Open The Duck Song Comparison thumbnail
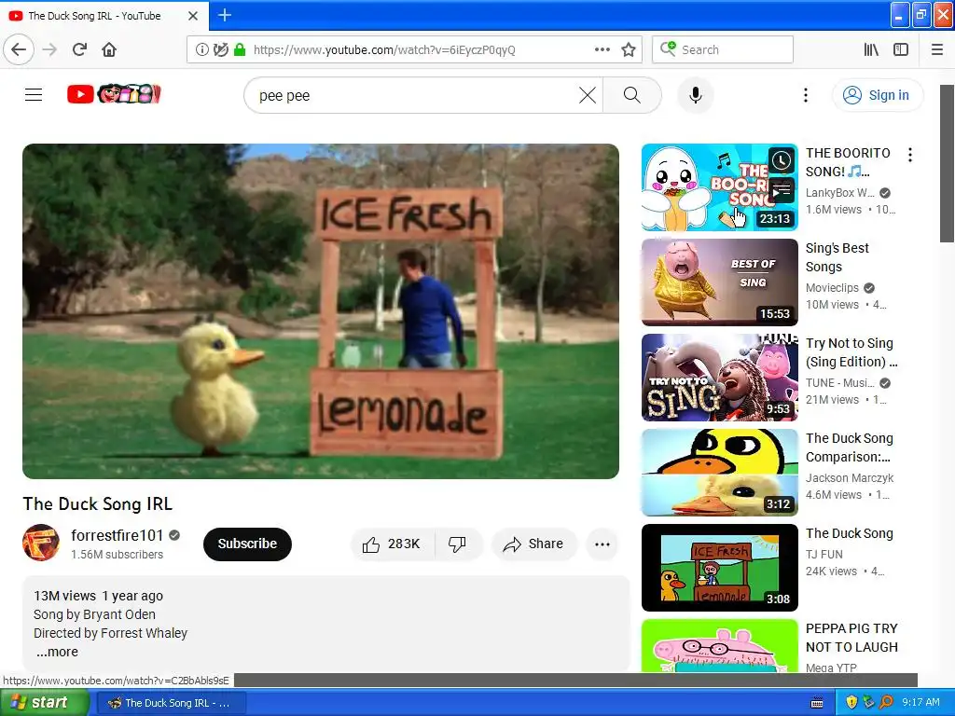955x716 pixels. 719,473
